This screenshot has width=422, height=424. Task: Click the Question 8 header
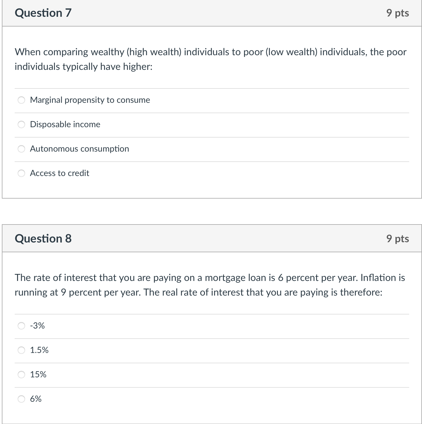[43, 238]
